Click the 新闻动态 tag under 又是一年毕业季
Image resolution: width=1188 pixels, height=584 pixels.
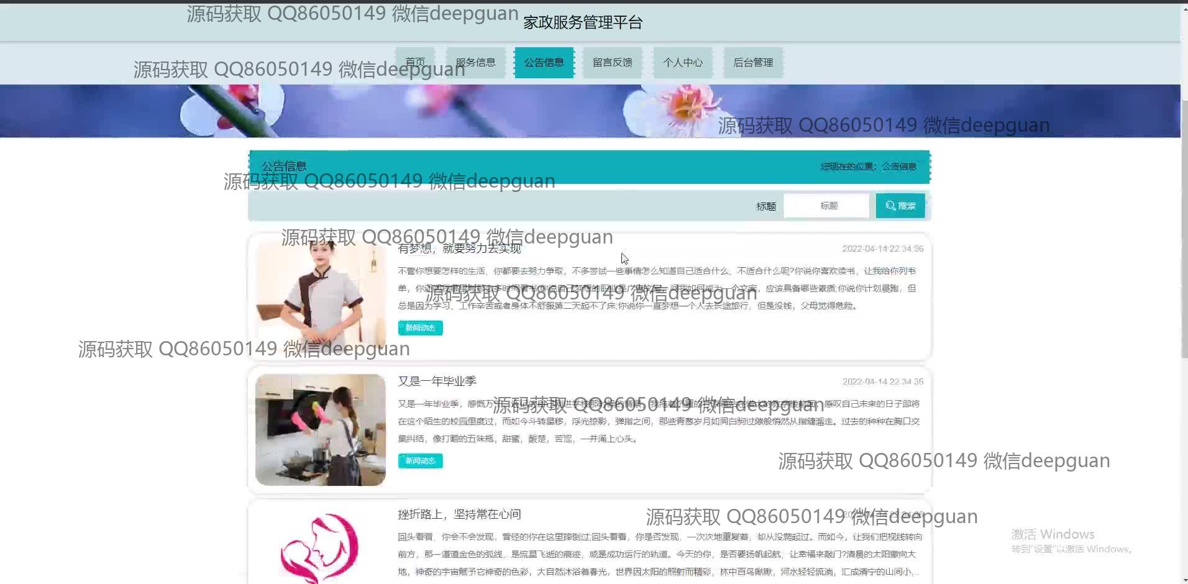click(x=420, y=460)
